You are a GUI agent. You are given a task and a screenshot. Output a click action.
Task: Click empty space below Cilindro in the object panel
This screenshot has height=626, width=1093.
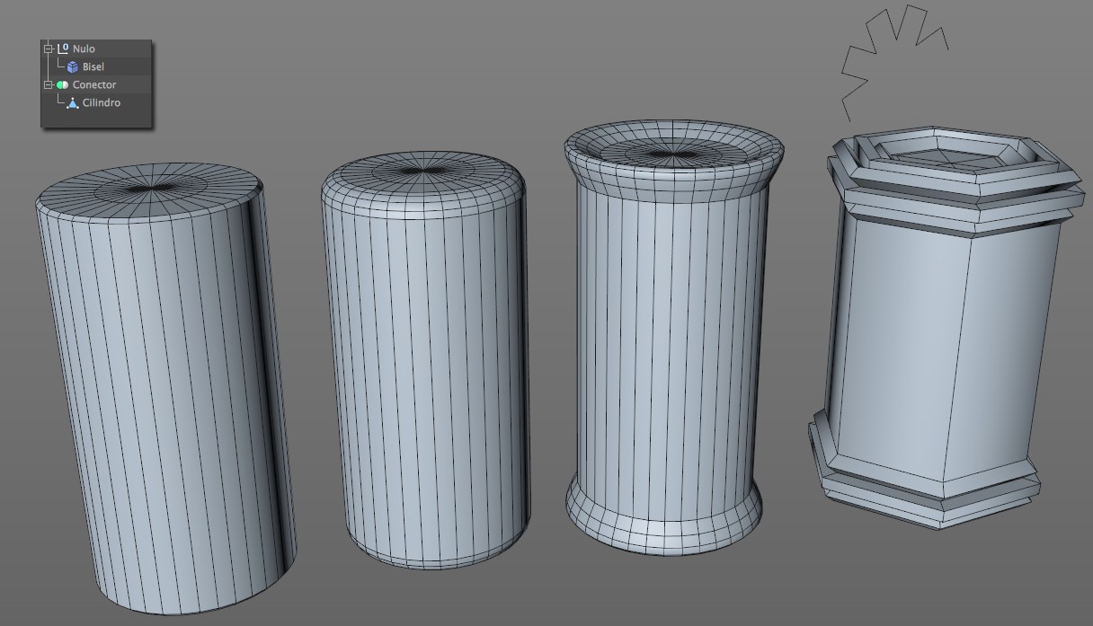pos(97,119)
